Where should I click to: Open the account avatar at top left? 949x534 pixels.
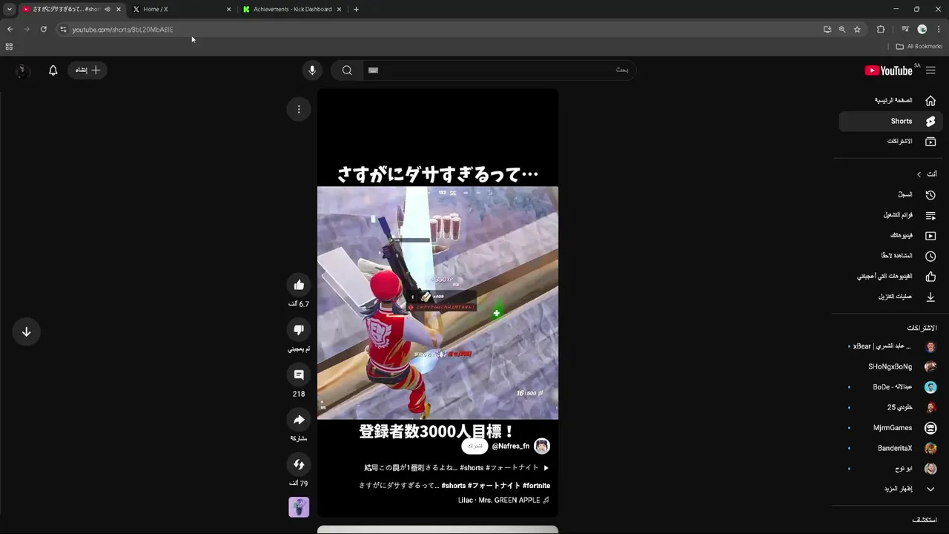click(22, 70)
